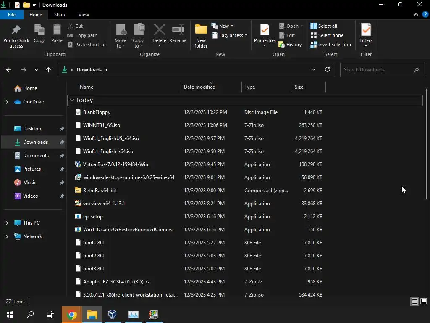The width and height of the screenshot is (430, 323).
Task: Select the vncviewer64-1.13.1 application icon
Action: [x=78, y=203]
